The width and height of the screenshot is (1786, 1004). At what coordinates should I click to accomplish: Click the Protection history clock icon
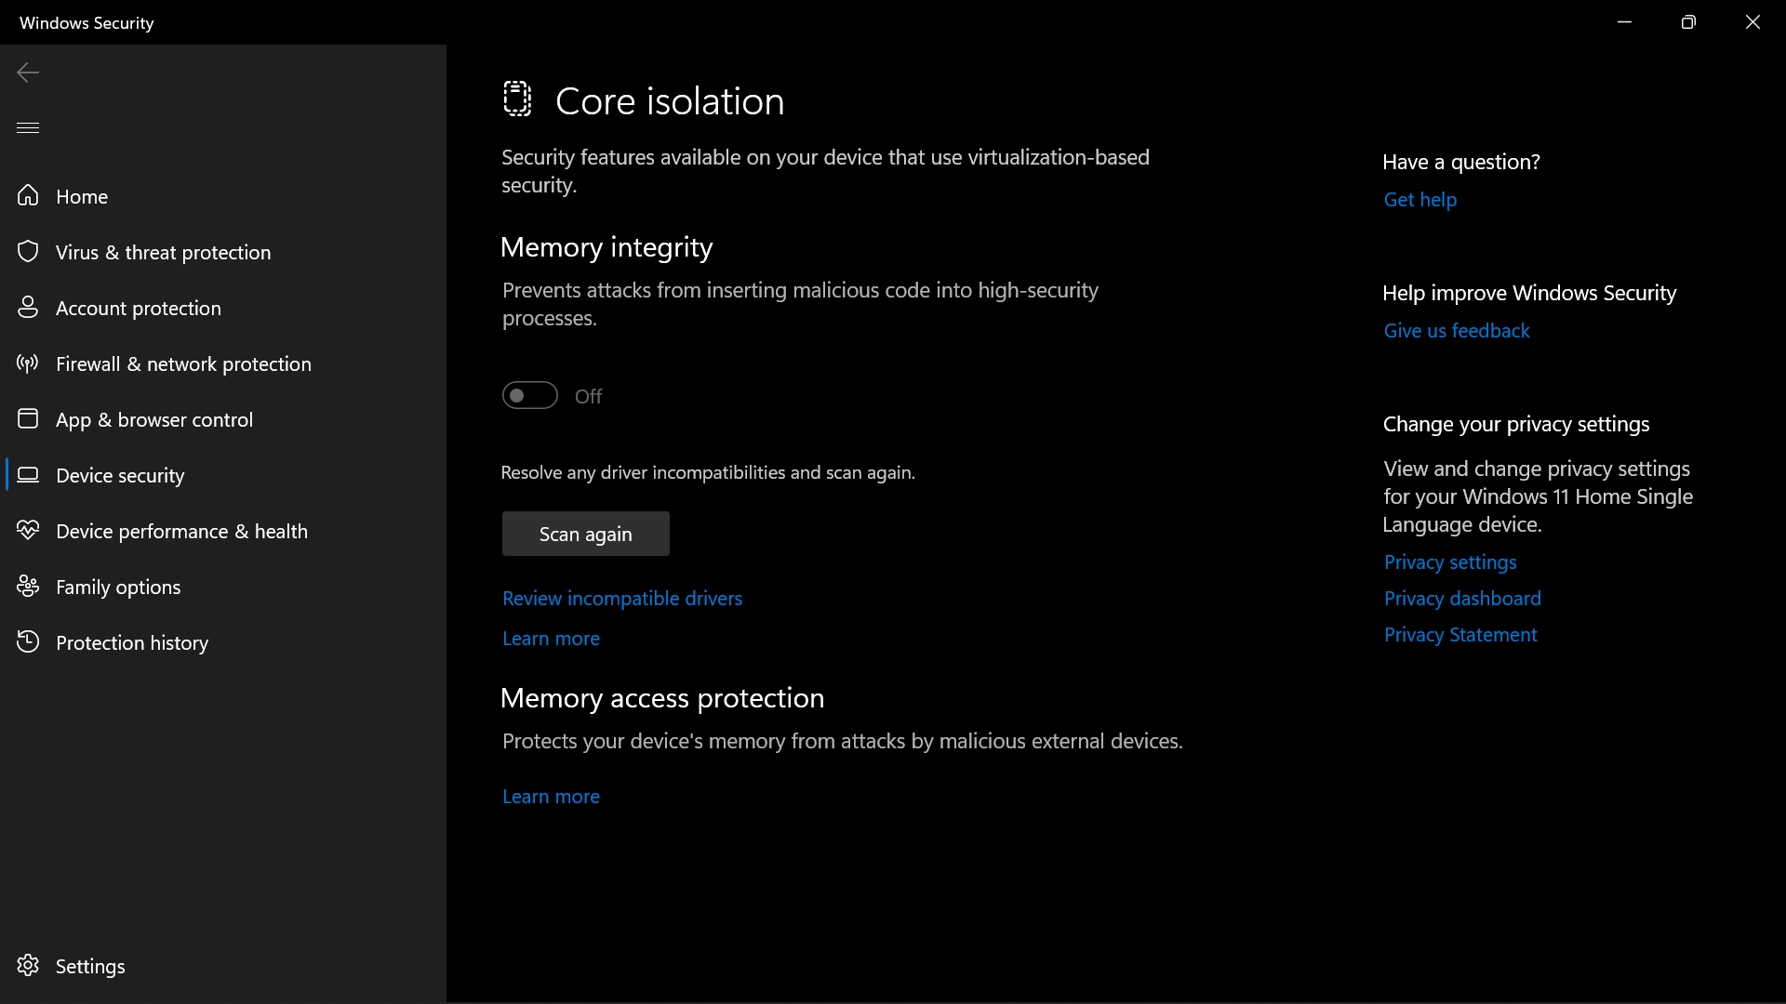tap(28, 641)
